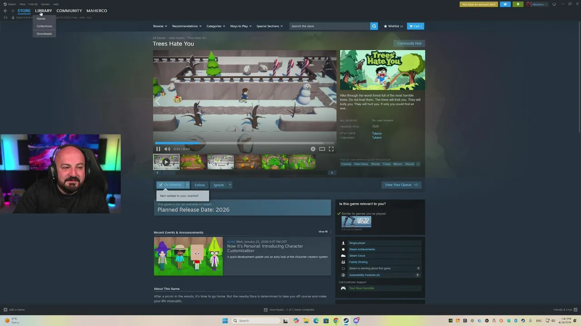Open Microsoft Edge from the taskbar
Image resolution: width=581 pixels, height=326 pixels.
click(x=316, y=321)
